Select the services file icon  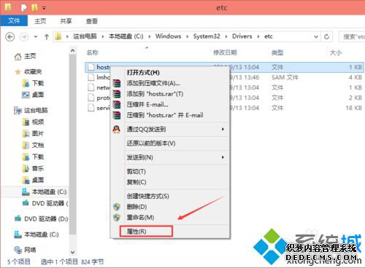(x=91, y=108)
